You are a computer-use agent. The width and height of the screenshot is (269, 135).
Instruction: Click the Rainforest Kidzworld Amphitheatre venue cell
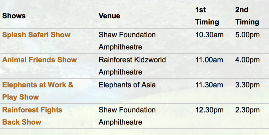click(132, 66)
